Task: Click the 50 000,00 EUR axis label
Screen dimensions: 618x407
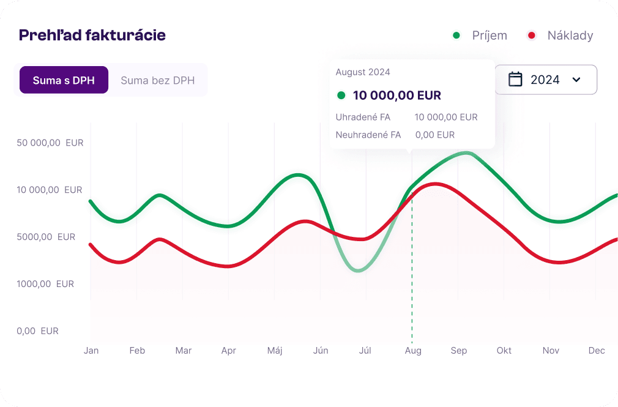Action: coord(50,143)
